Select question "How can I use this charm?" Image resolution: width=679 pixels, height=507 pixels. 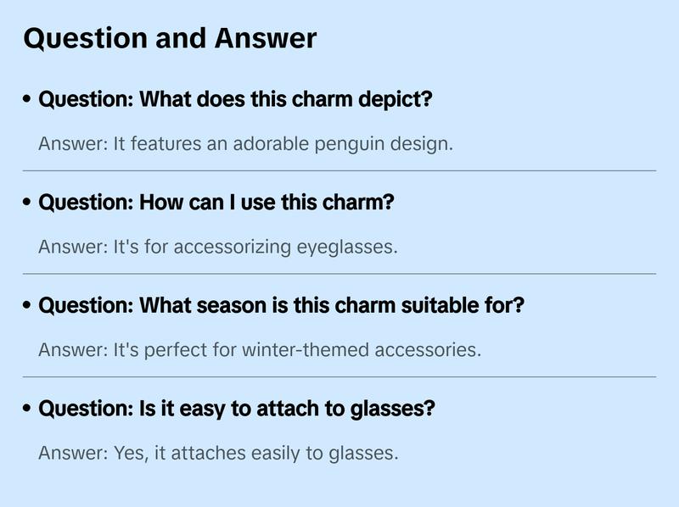216,203
